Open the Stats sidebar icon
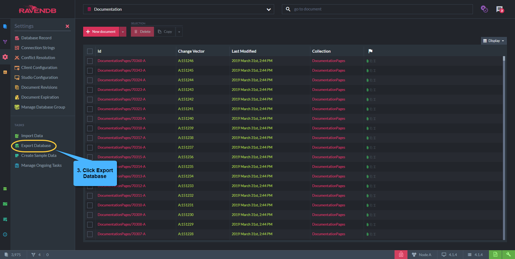 click(5, 72)
